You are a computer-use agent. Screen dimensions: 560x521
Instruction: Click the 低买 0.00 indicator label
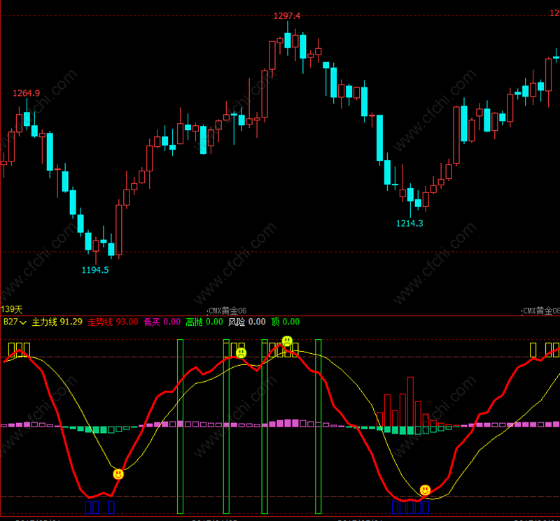[162, 322]
